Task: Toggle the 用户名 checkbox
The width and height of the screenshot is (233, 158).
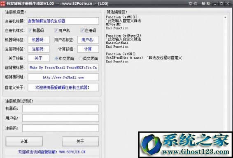Action: pyautogui.click(x=56, y=30)
